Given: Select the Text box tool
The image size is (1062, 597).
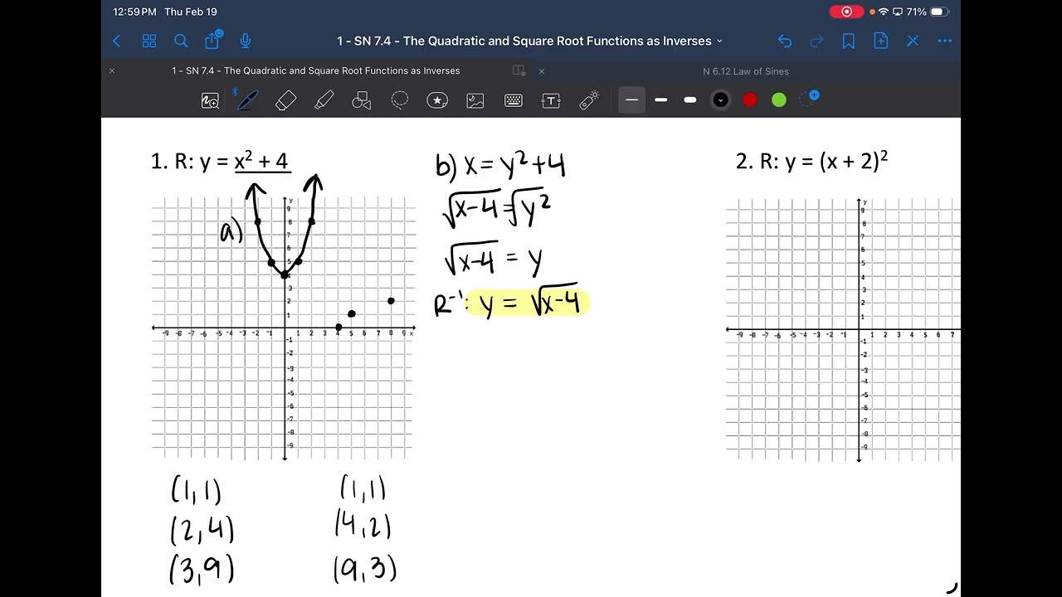Looking at the screenshot, I should coord(551,100).
